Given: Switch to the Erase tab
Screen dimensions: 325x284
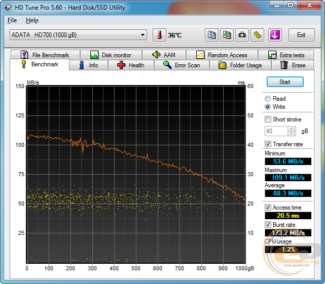Looking at the screenshot, I should coord(293,65).
